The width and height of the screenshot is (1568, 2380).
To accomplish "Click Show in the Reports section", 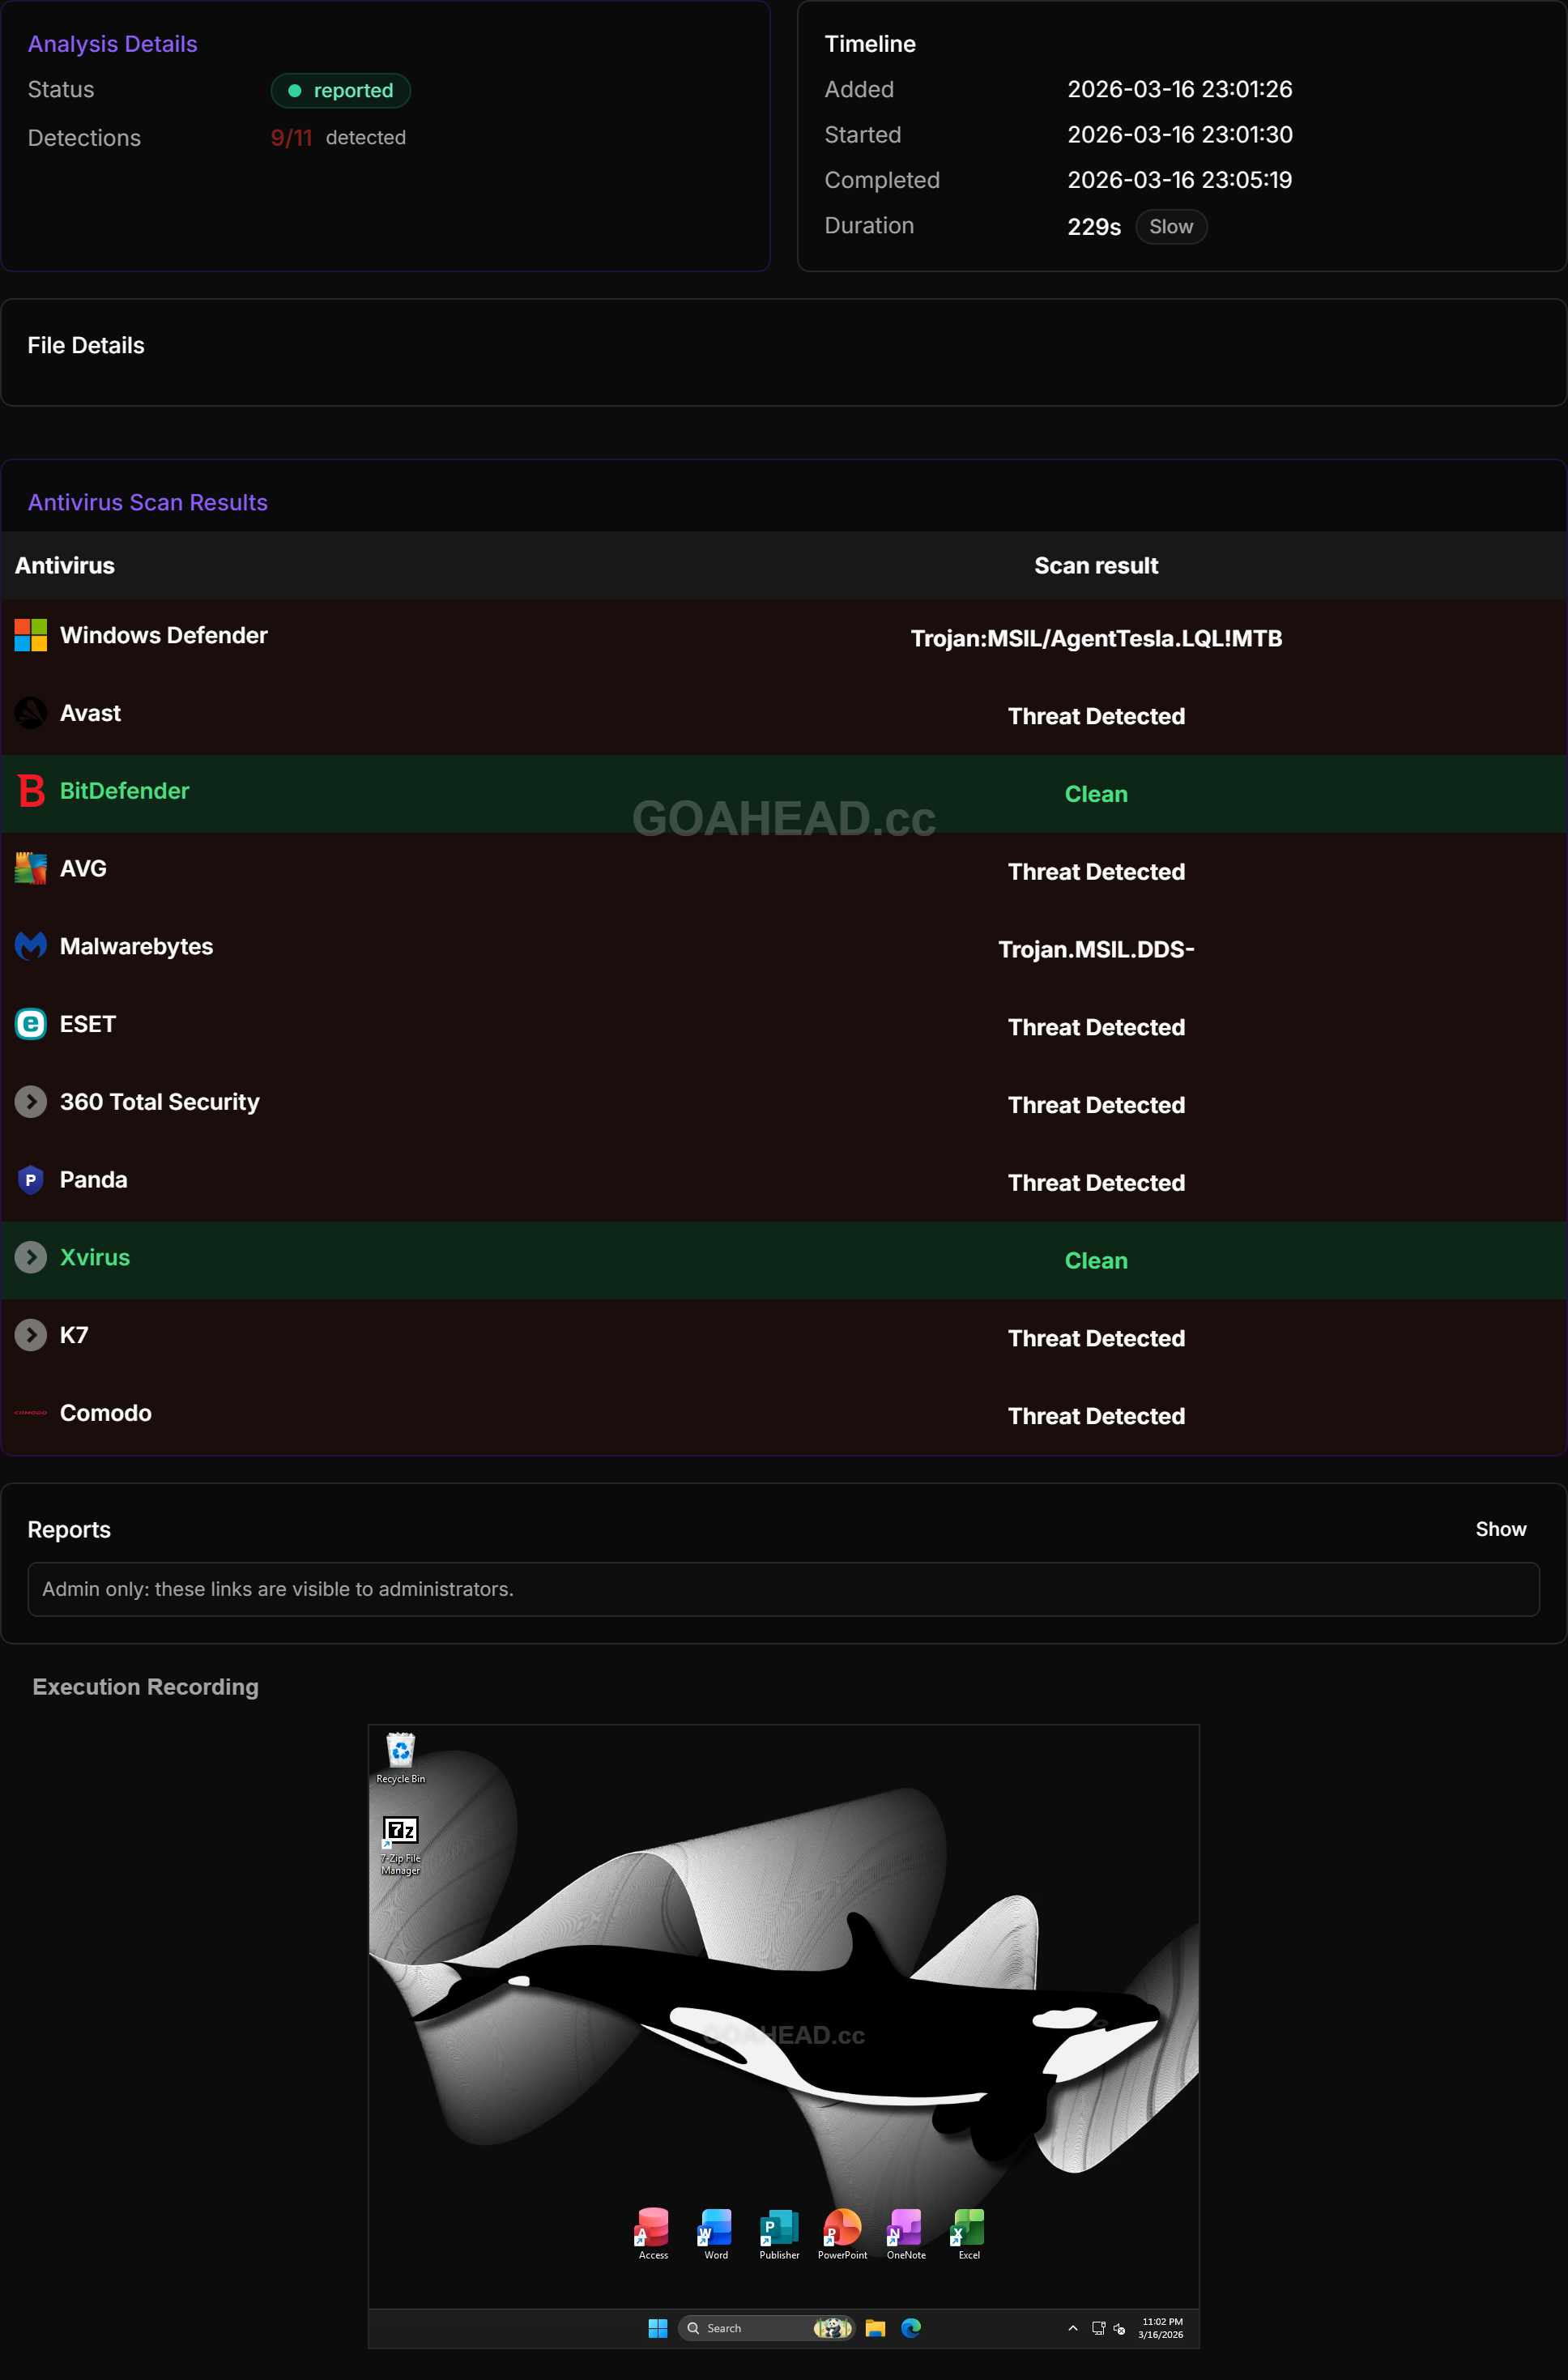I will pos(1500,1529).
